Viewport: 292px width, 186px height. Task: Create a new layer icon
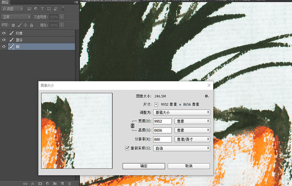point(62,184)
